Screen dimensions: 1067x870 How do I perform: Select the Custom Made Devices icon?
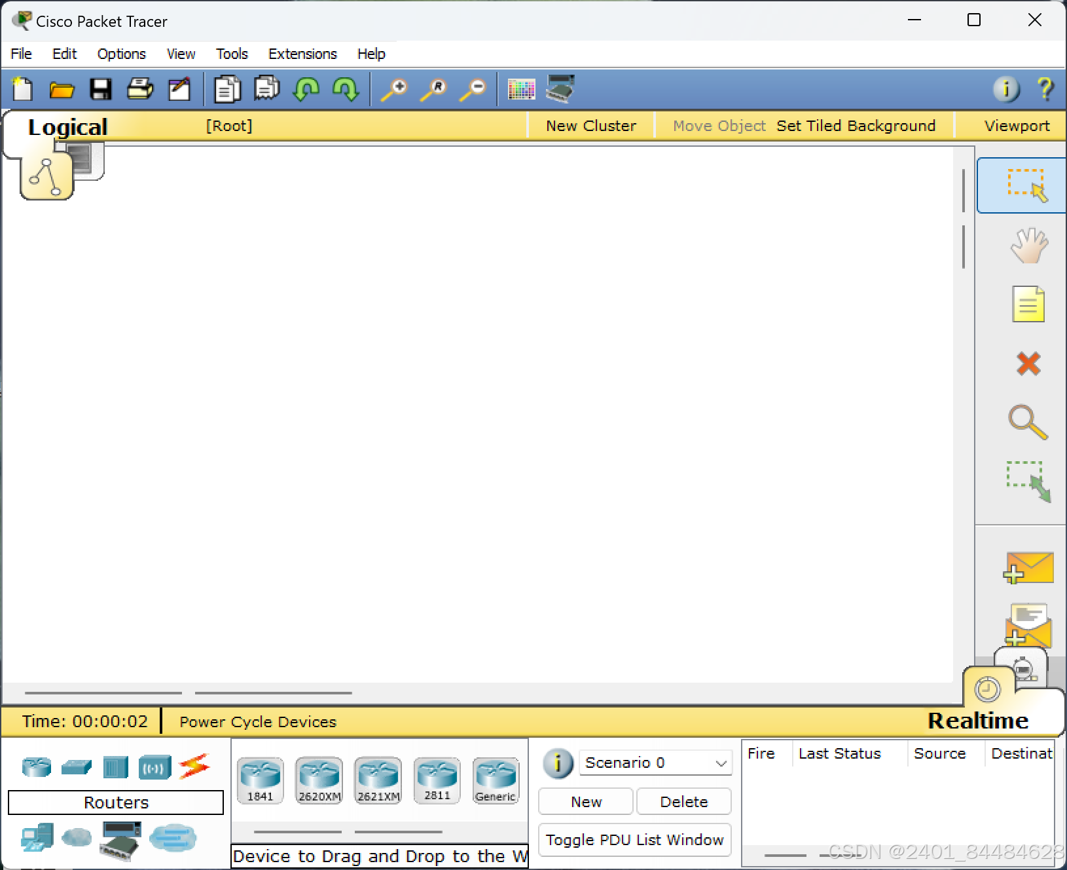(121, 840)
